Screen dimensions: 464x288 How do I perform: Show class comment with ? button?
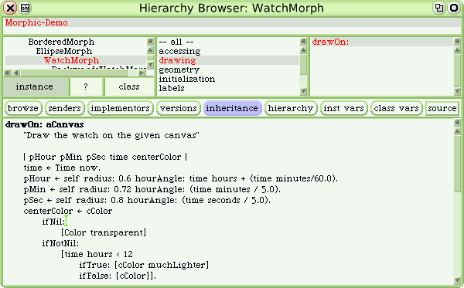(x=86, y=86)
